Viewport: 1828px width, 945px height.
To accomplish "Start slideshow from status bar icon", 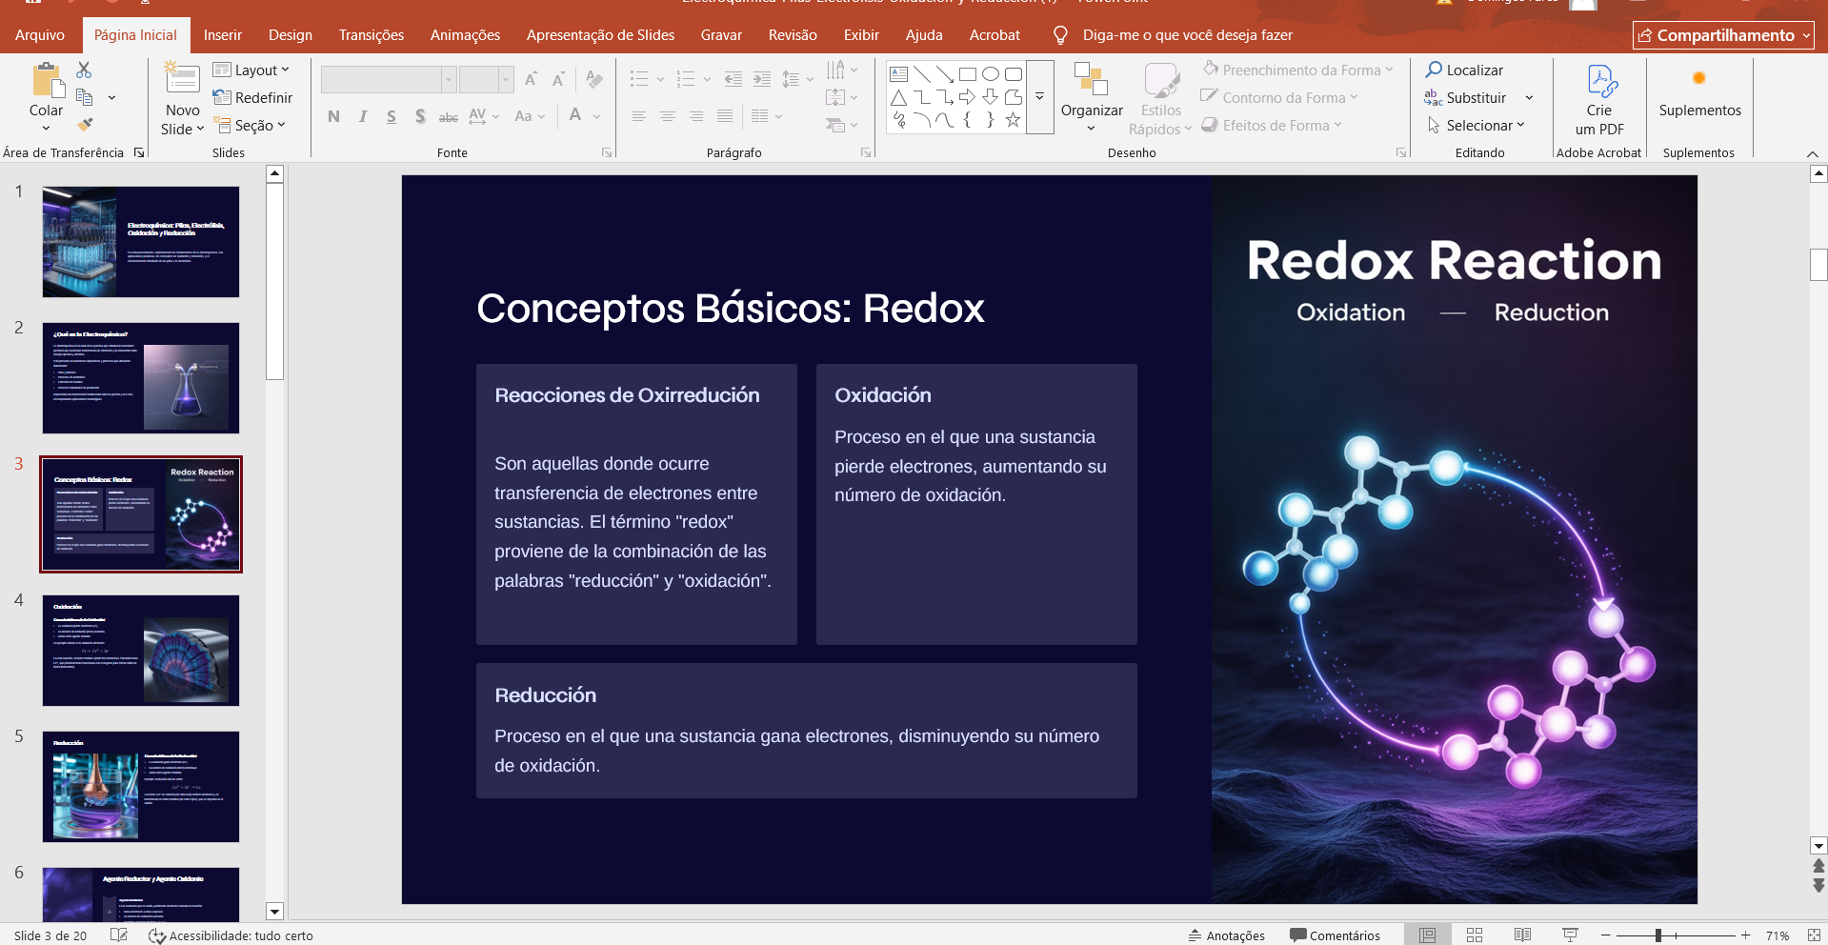I will (1570, 935).
